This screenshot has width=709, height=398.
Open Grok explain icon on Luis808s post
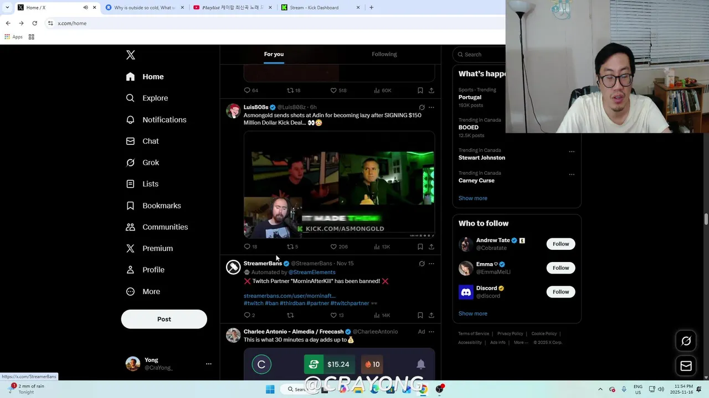click(x=422, y=107)
